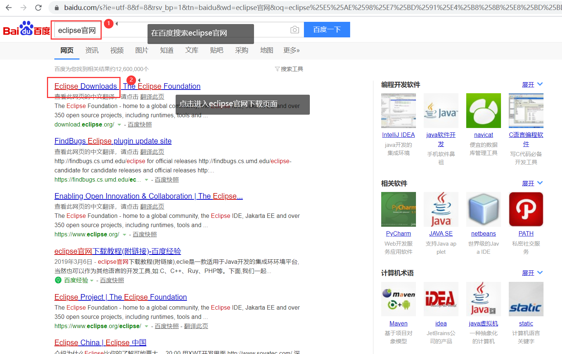Open the Eclipse Downloads result link

pos(85,86)
